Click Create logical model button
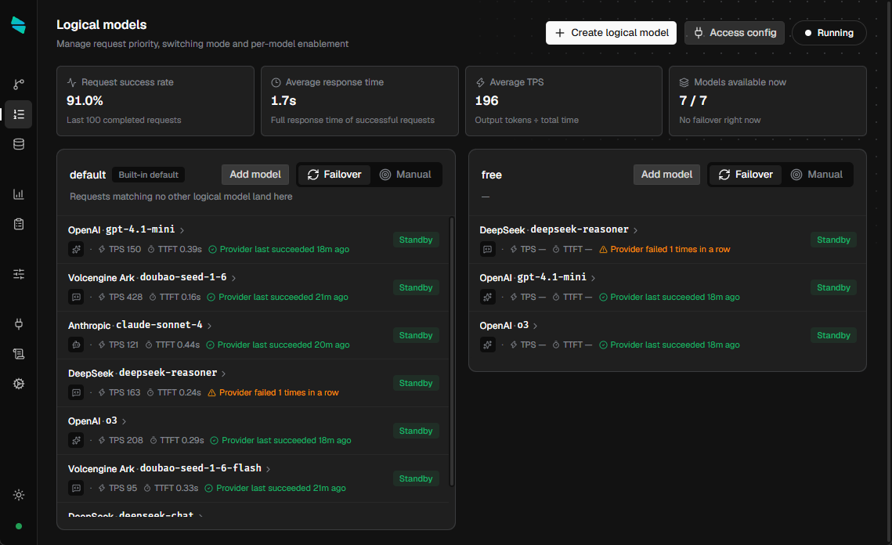 click(611, 33)
